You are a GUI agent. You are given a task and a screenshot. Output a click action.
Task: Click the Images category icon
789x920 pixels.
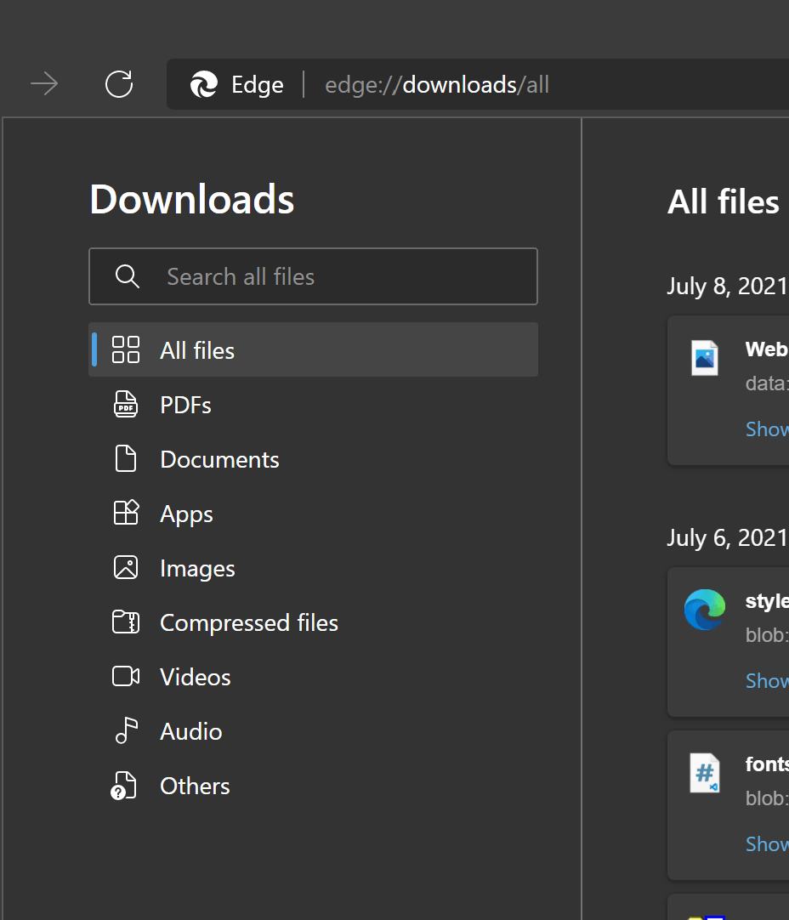tap(125, 568)
